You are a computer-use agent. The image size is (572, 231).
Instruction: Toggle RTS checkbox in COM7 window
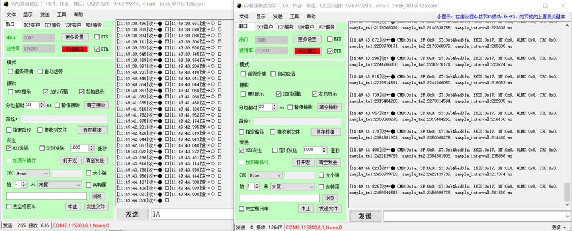(x=97, y=37)
